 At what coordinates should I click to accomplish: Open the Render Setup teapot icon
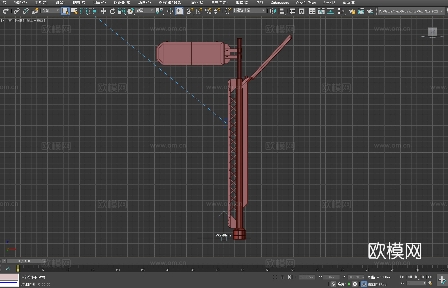point(352,11)
